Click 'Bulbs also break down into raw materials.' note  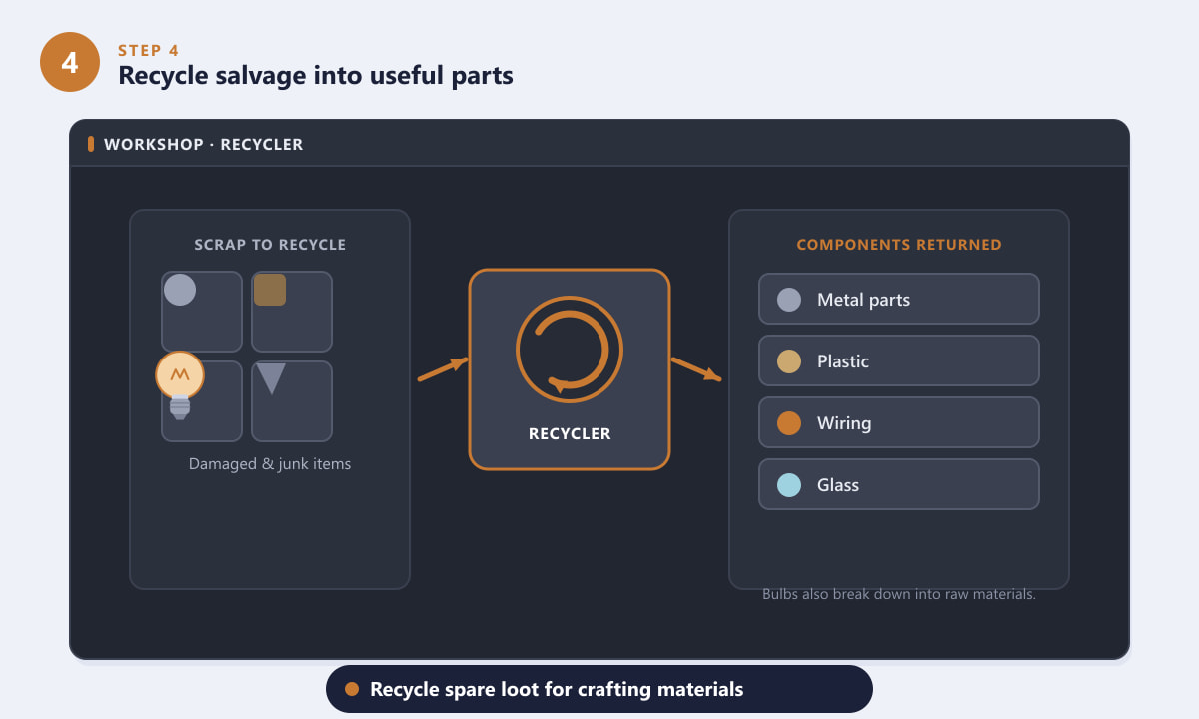click(x=899, y=594)
